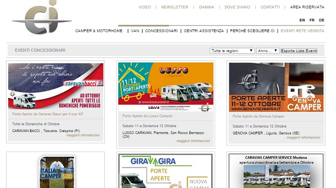Open the GiraGira Porte Aperte banner
This screenshot has height=188, width=336.
(x=165, y=171)
